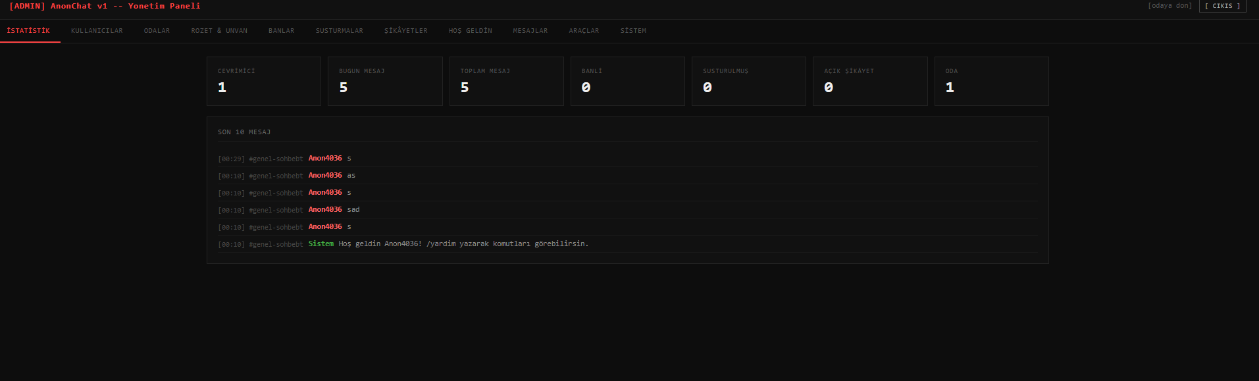The height and width of the screenshot is (381, 1259).
Task: Select the TOPLAM MESAJ stat card
Action: [x=506, y=81]
